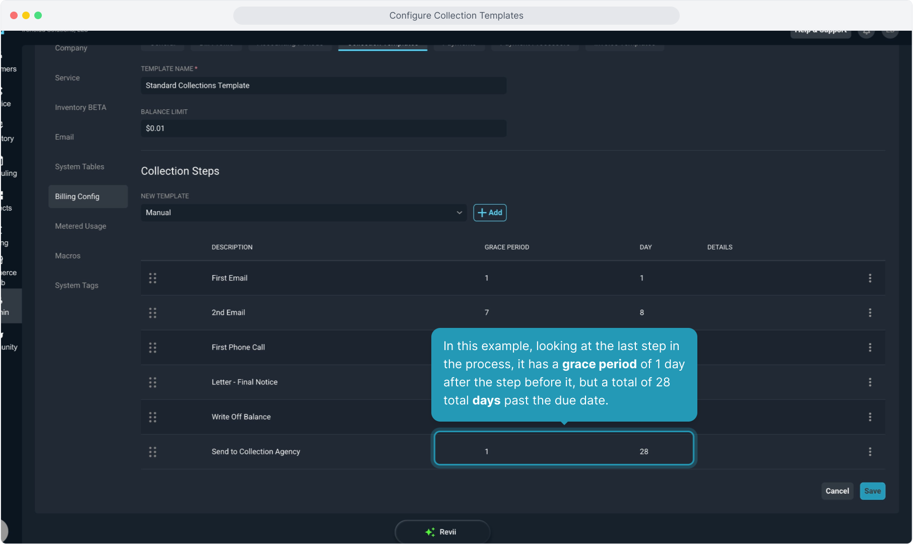The width and height of the screenshot is (913, 544).
Task: Click drag handle for Send to Collection Agency
Action: pos(153,452)
